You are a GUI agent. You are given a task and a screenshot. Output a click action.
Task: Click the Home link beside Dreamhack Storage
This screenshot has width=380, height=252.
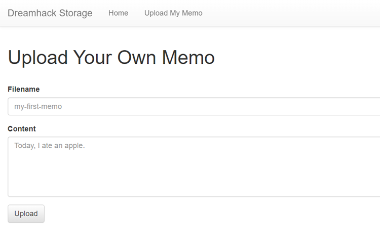[118, 13]
